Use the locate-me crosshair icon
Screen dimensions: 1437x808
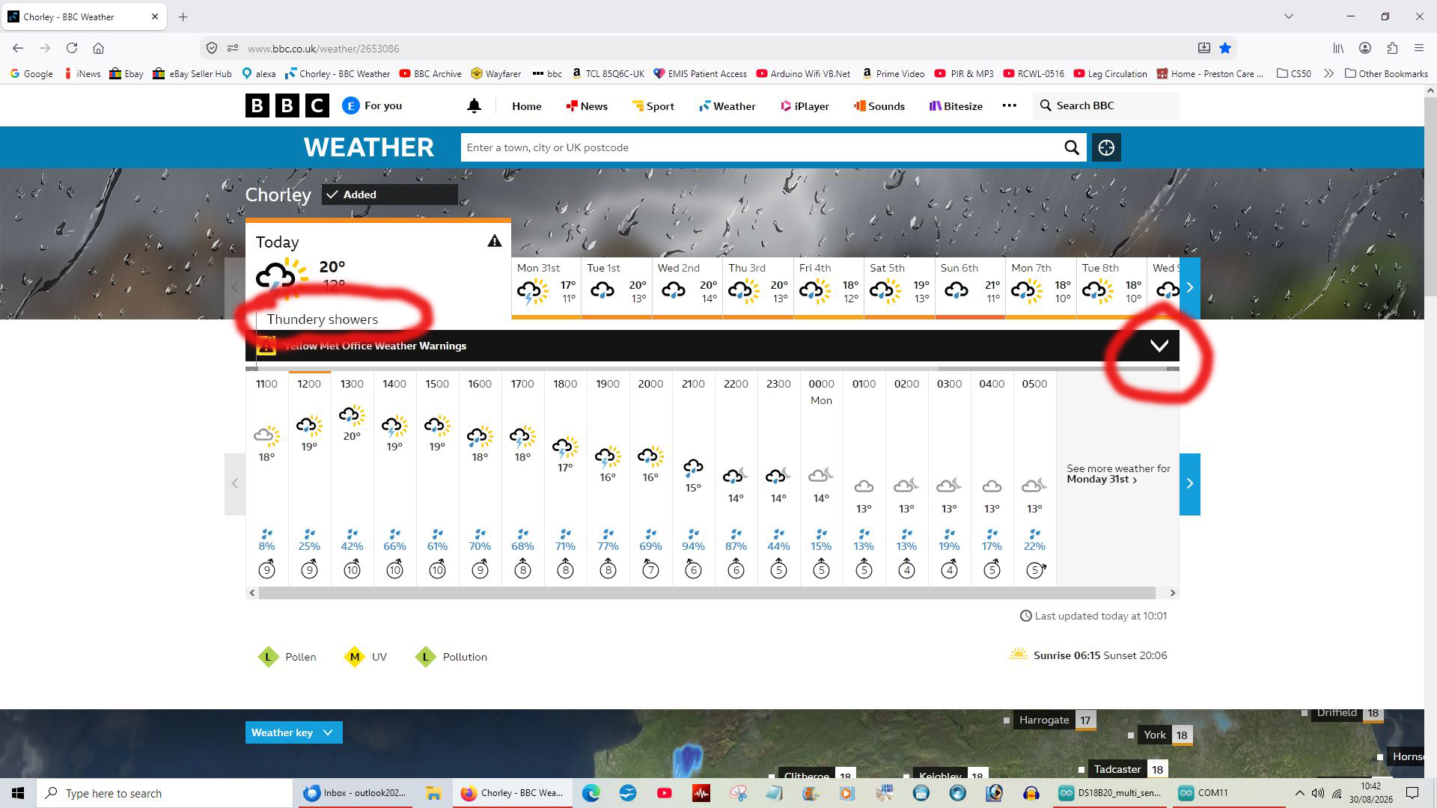pyautogui.click(x=1106, y=147)
